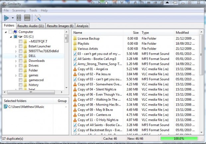Start scanning with the blue play button
The image size is (206, 144).
pos(6,18)
